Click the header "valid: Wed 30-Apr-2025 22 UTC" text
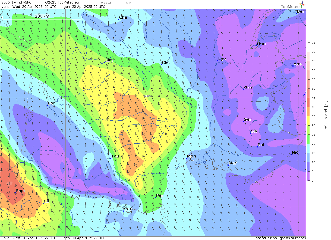Image resolution: width=331 pixels, height=240 pixels. click(x=29, y=6)
